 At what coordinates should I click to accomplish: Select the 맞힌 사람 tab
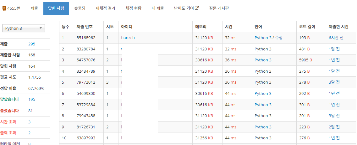tap(56, 8)
